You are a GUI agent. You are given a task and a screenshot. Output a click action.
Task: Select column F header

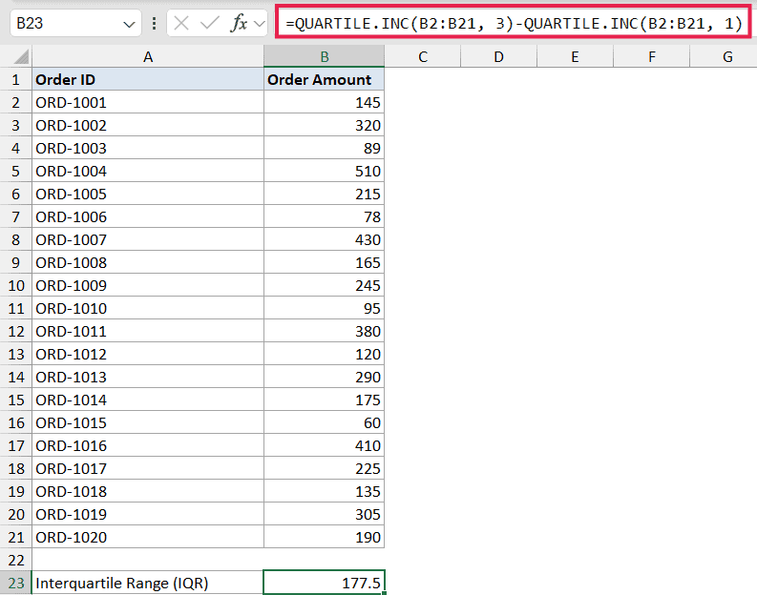[x=651, y=57]
